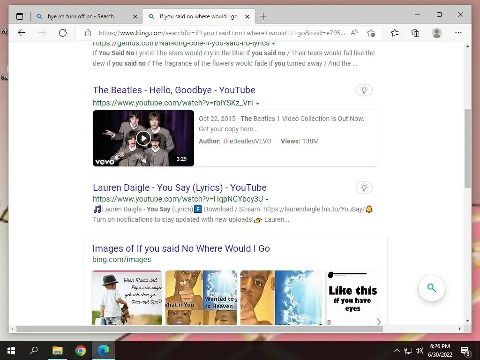
Task: Expand dropdown arrow after youtube rbIYSKz_VnI URL
Action: (257, 104)
